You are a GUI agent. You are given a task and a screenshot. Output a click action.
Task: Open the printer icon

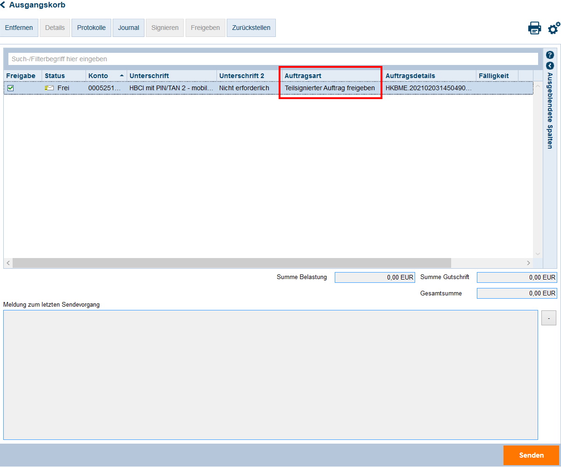click(534, 28)
